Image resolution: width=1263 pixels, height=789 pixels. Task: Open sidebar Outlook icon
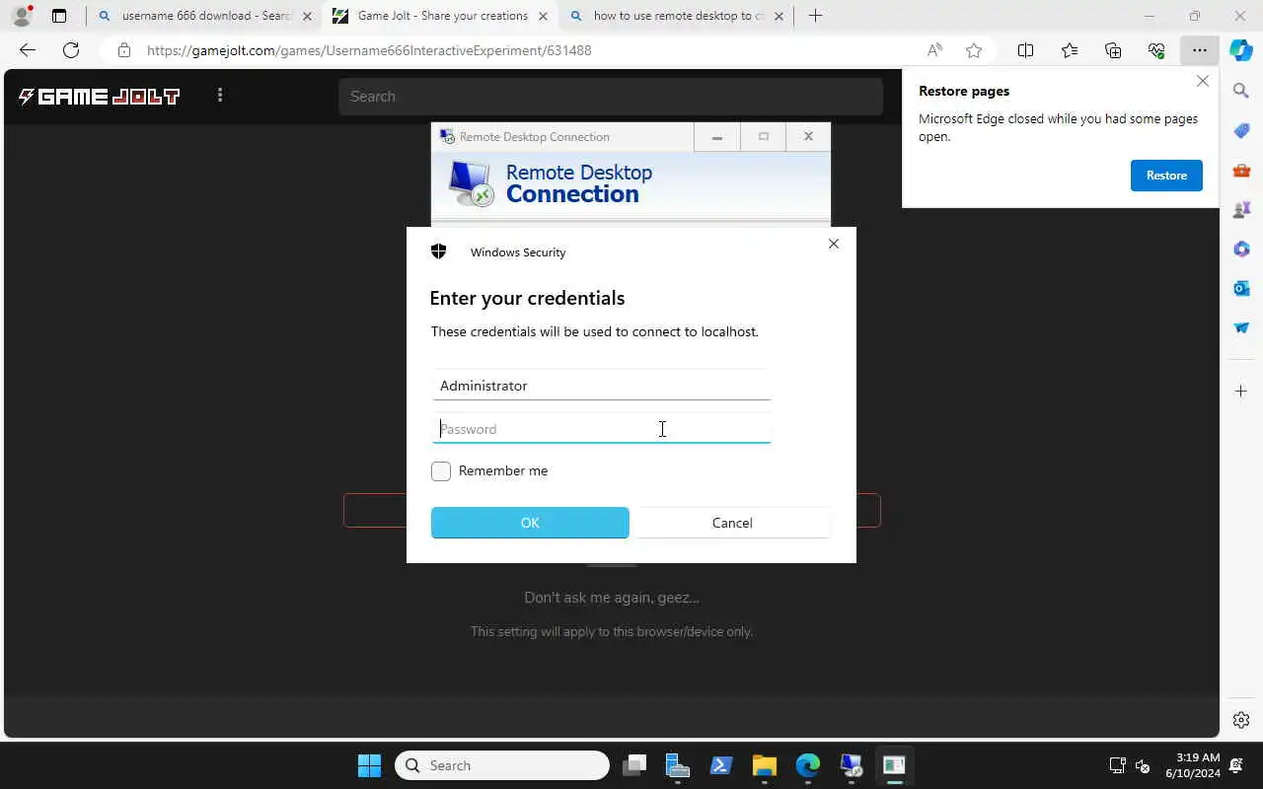[x=1241, y=288]
